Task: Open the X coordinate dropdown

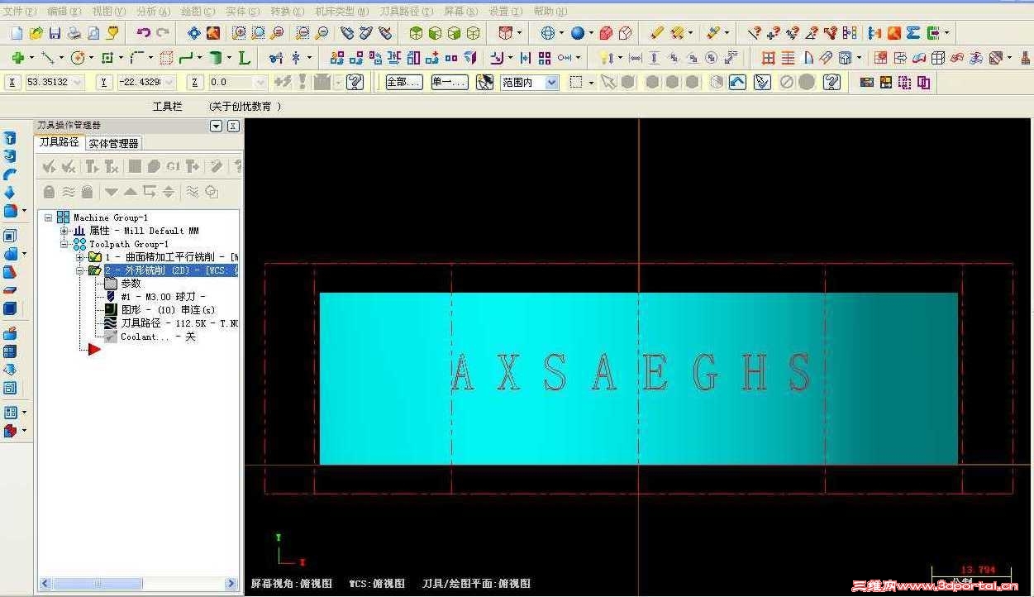Action: [x=79, y=82]
